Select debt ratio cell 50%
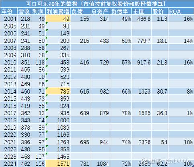Screen dimensions: 194x167 point(120,40)
